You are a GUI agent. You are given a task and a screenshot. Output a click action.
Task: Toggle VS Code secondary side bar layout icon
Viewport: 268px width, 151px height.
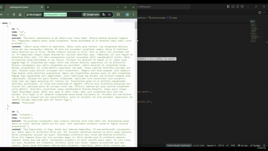coord(237,7)
